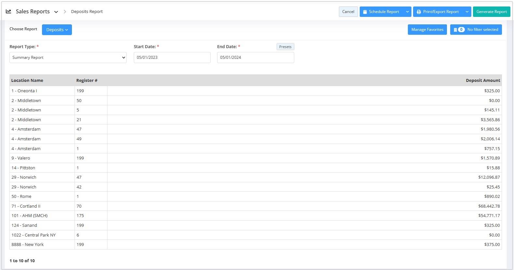
Task: Click the $757.15 deposit amount
Action: point(492,148)
